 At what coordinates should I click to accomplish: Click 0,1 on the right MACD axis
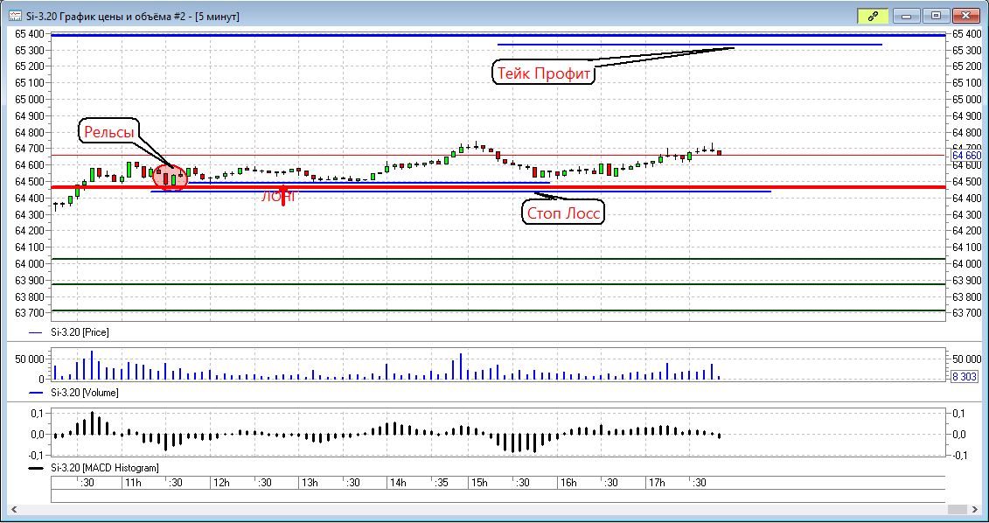[958, 413]
